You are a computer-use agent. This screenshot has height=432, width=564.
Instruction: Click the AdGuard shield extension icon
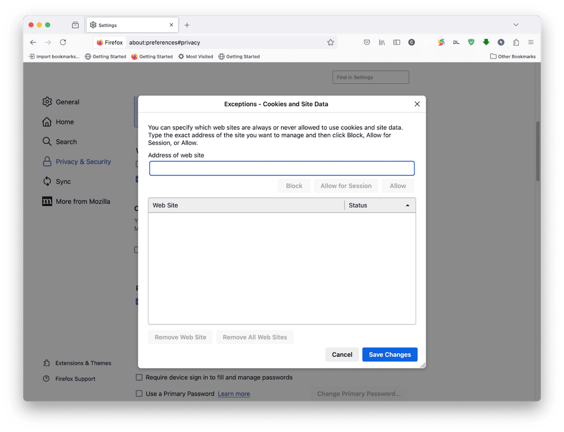click(x=471, y=42)
